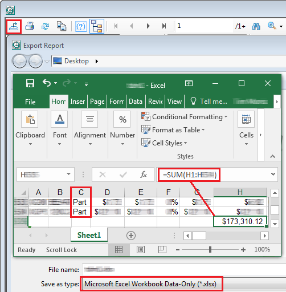Click the Excel save icon
This screenshot has height=292, width=286.
[x=30, y=83]
